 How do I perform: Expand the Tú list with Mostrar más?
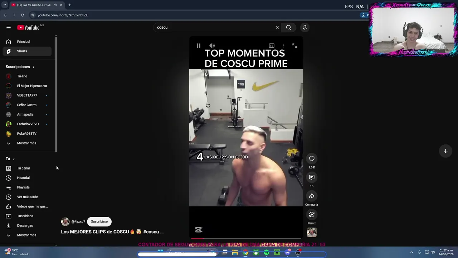(x=27, y=235)
